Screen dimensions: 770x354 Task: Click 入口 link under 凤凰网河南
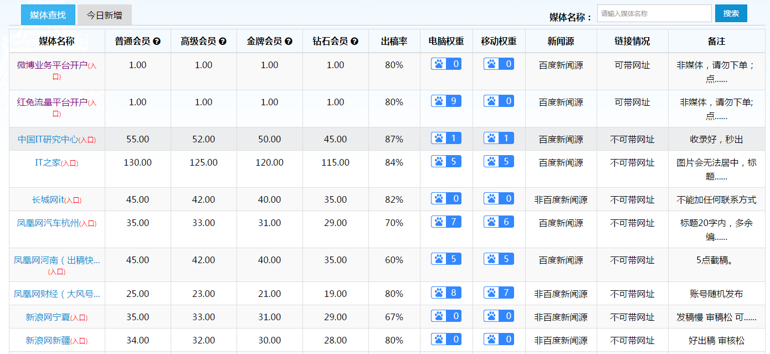click(57, 272)
